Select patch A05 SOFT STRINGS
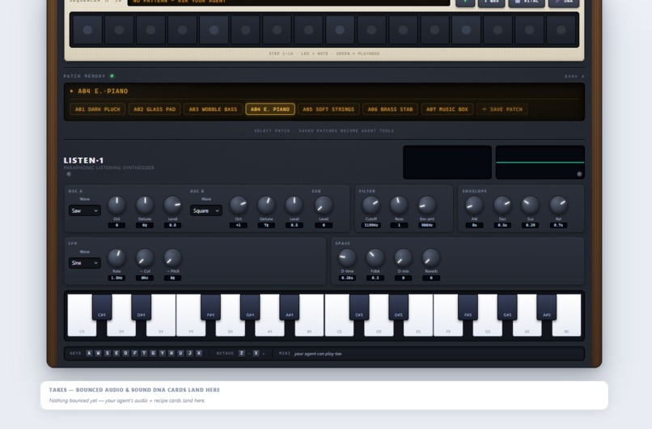This screenshot has width=652, height=429. point(328,109)
